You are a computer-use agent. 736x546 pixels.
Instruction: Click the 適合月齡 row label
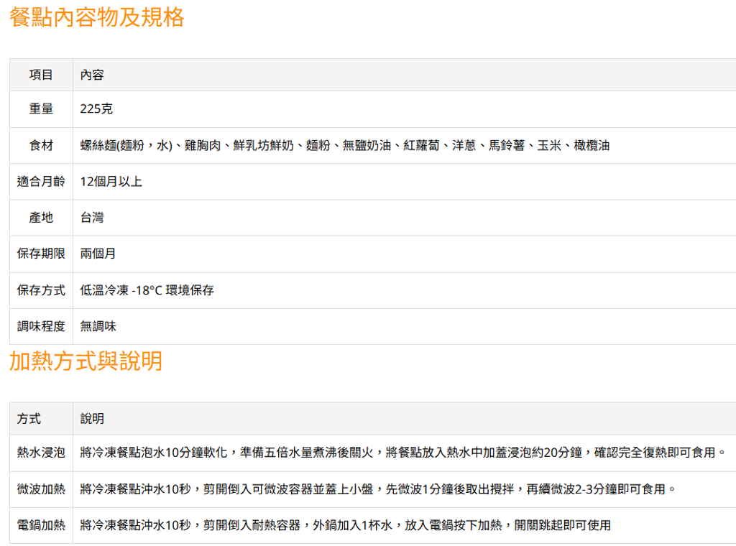pyautogui.click(x=41, y=182)
